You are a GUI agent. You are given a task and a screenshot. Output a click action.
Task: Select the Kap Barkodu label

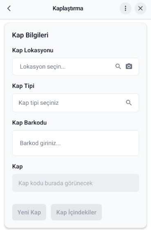click(29, 123)
